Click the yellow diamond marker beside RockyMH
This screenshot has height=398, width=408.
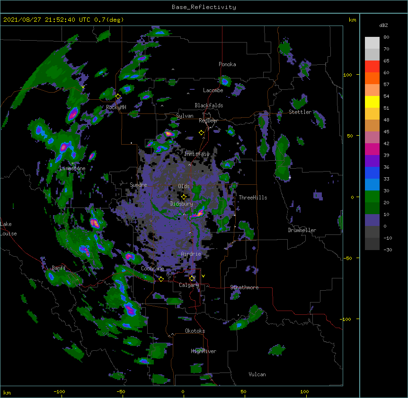(x=118, y=96)
